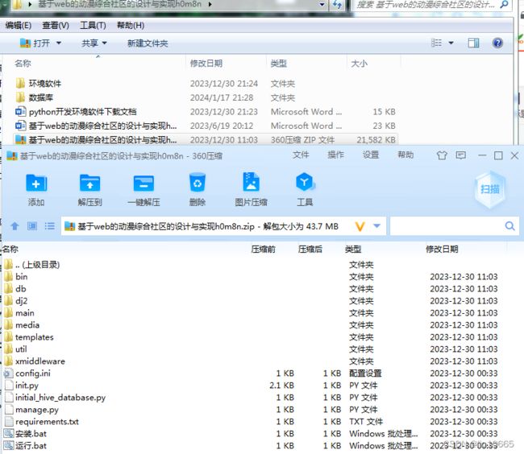The width and height of the screenshot is (524, 454).
Task: Click the 添加 add files icon
Action: pos(36,183)
